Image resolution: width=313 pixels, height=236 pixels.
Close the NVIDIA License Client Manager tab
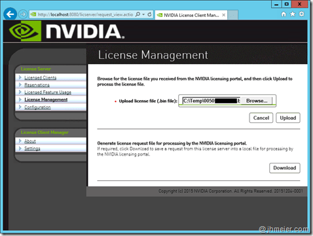coord(224,15)
